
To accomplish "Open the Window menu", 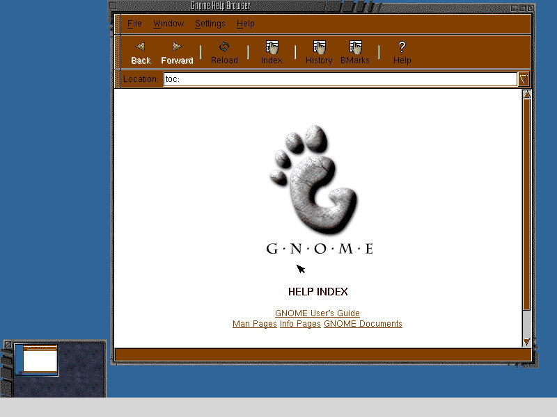I will 168,24.
